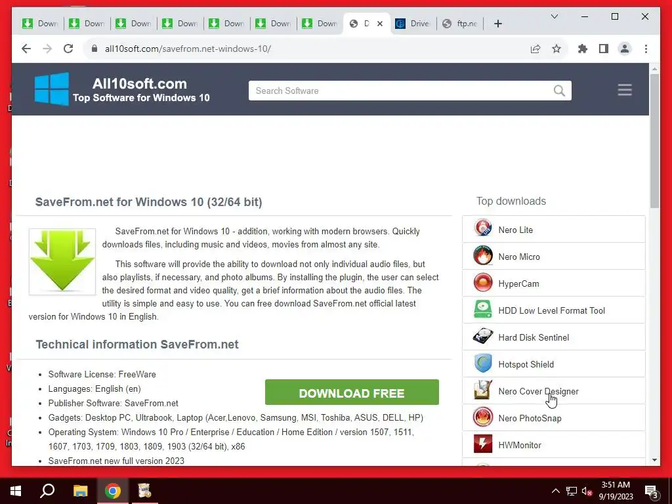The width and height of the screenshot is (672, 504).
Task: Switch to the Down tab left of the active tab
Action: [x=320, y=24]
